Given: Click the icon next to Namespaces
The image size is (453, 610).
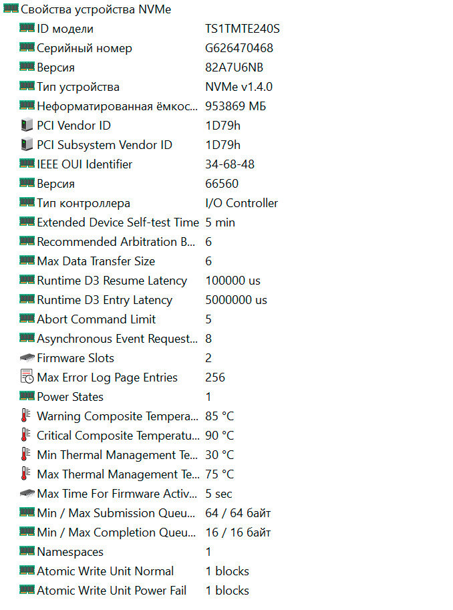Looking at the screenshot, I should [27, 551].
